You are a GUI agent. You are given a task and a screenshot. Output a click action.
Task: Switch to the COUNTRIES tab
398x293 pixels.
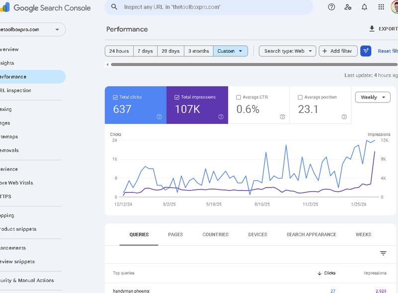pyautogui.click(x=215, y=234)
